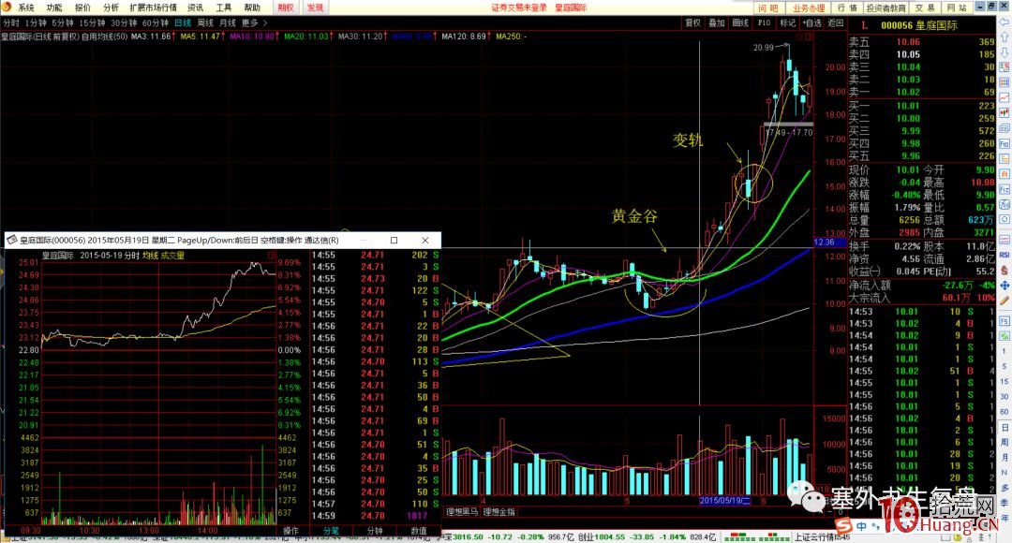
Task: Expand the 更多 periods list
Action: [254, 22]
